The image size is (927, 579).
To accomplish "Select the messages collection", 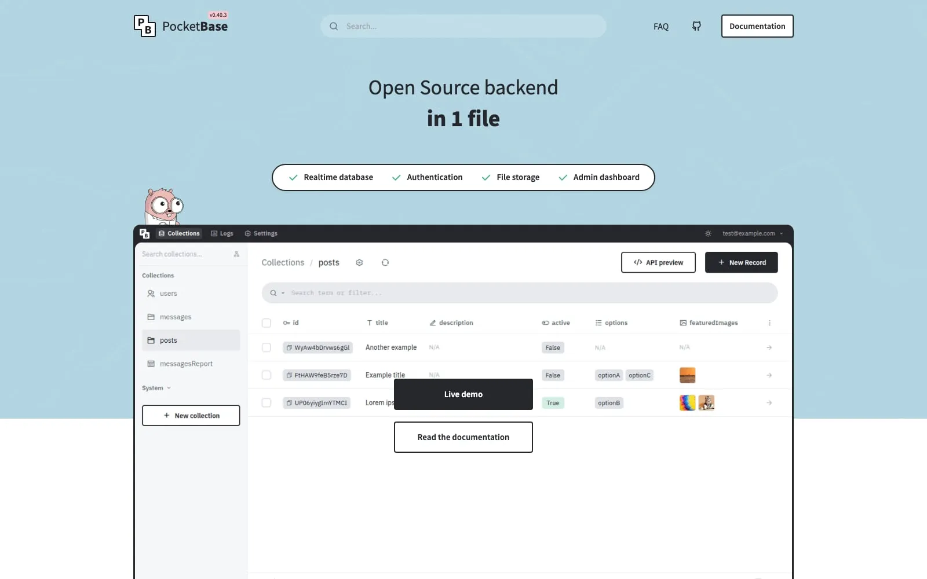I will pyautogui.click(x=191, y=317).
